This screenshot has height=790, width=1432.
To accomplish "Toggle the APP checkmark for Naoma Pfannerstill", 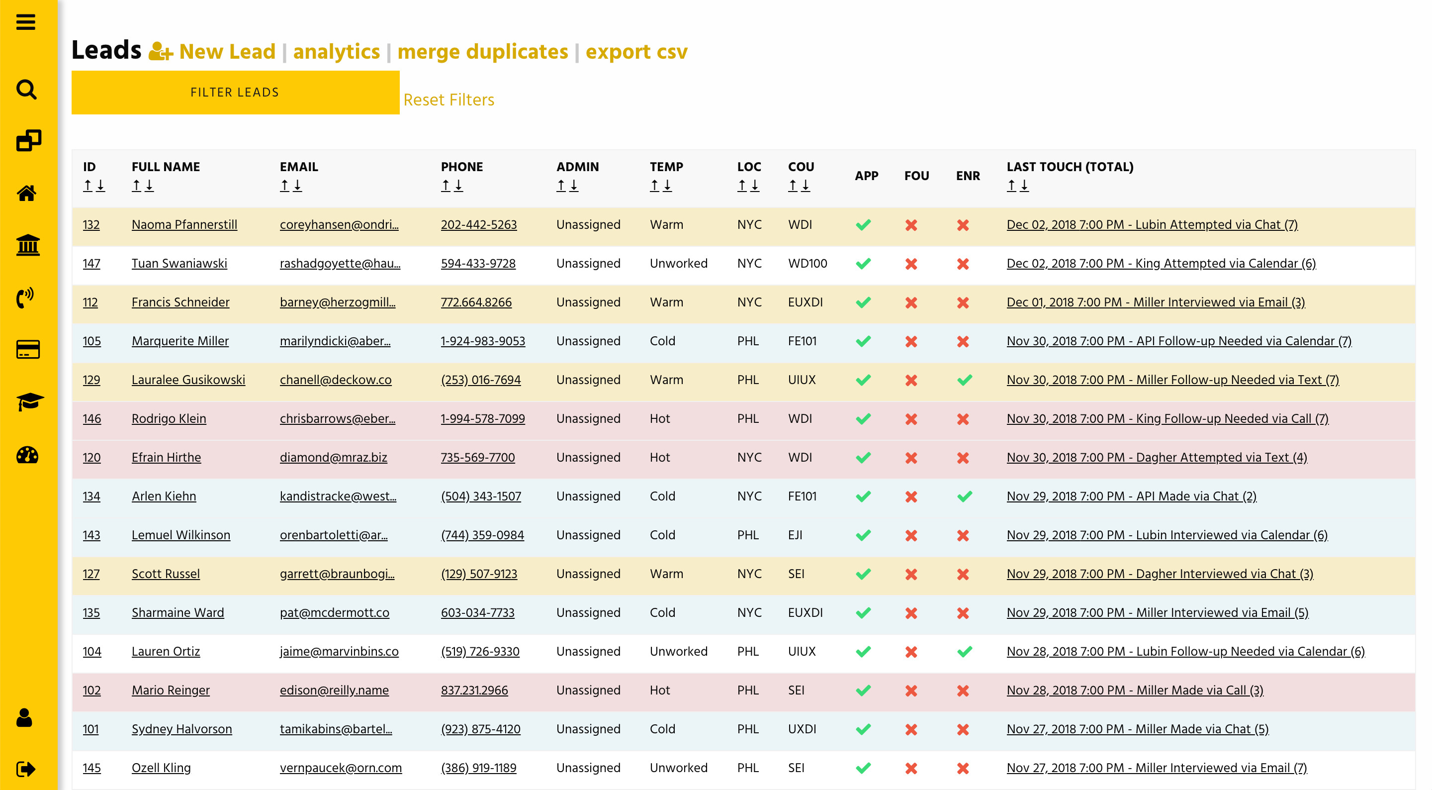I will [864, 225].
